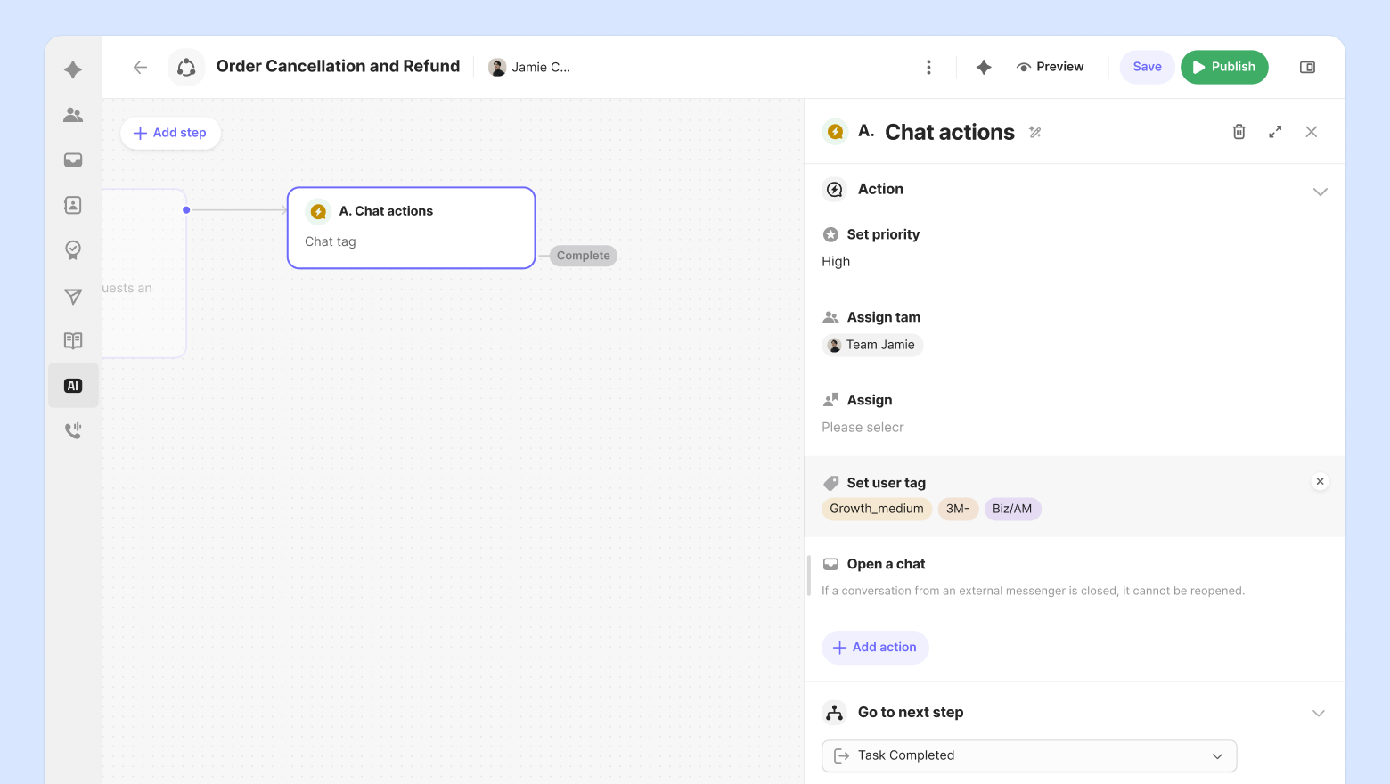Click Add action button
1390x784 pixels.
point(875,648)
